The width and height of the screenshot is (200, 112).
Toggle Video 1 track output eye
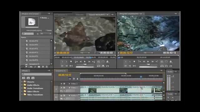[x=62, y=88]
